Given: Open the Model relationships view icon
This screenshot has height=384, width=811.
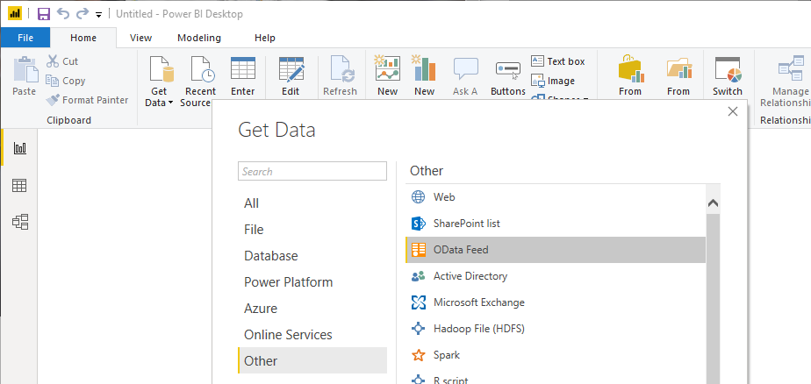Looking at the screenshot, I should pyautogui.click(x=19, y=222).
